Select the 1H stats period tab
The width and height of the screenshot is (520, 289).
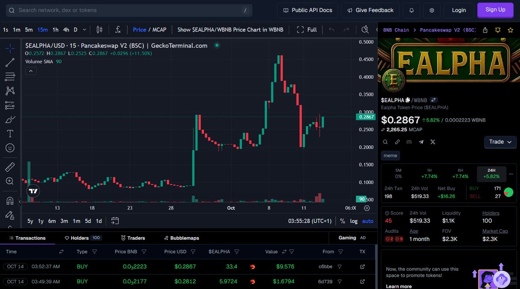(x=429, y=173)
